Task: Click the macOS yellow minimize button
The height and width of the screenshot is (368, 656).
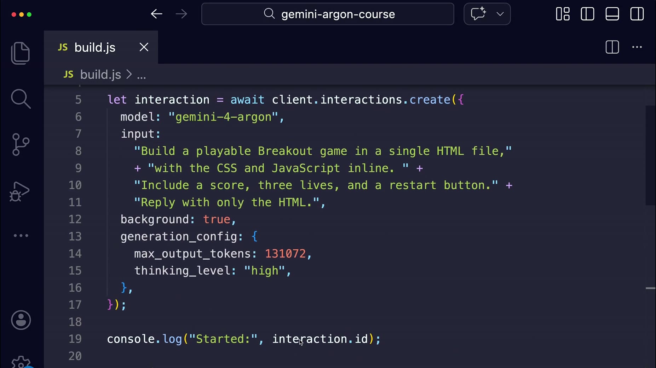Action: click(x=22, y=14)
